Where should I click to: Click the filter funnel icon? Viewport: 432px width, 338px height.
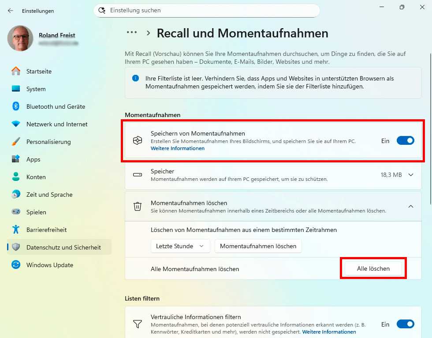[x=138, y=324]
